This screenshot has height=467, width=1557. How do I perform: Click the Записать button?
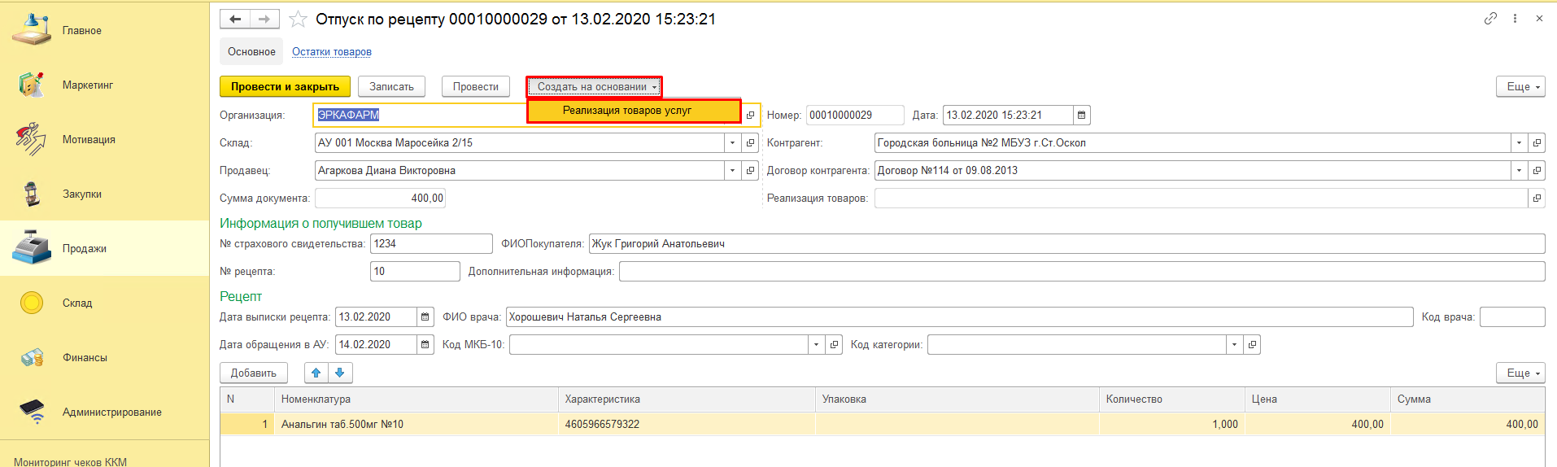[391, 87]
